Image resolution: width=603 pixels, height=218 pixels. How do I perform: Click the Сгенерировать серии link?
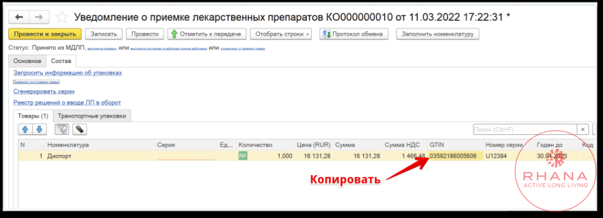[x=44, y=91]
